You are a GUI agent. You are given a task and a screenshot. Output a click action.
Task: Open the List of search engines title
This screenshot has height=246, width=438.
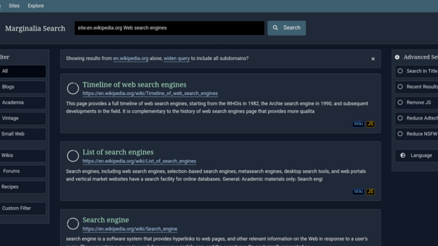point(118,152)
